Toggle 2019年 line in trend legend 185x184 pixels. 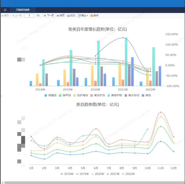[82, 174]
